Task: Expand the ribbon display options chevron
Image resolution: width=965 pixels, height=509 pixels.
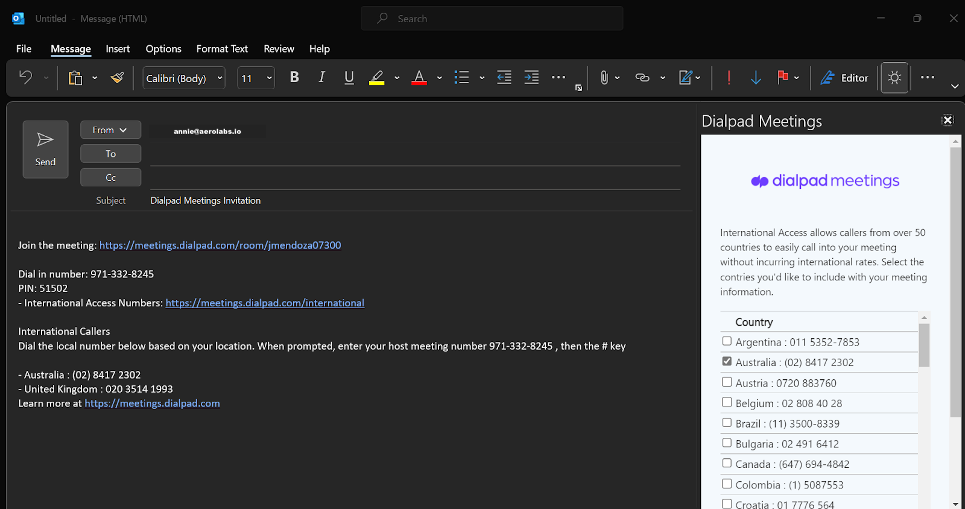Action: click(x=955, y=86)
